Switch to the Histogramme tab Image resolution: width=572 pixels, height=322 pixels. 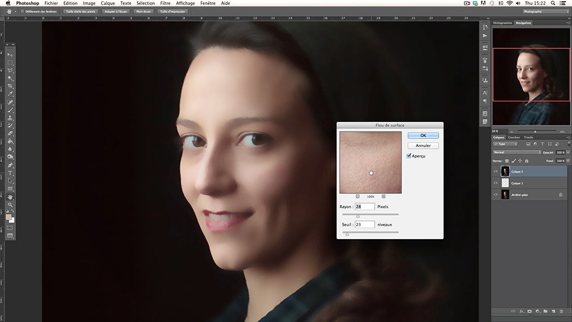pos(503,23)
